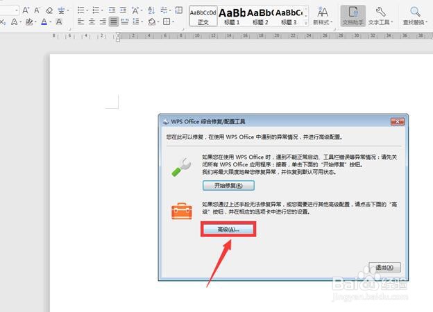
Task: Select the 正文 body text style
Action: (x=203, y=16)
